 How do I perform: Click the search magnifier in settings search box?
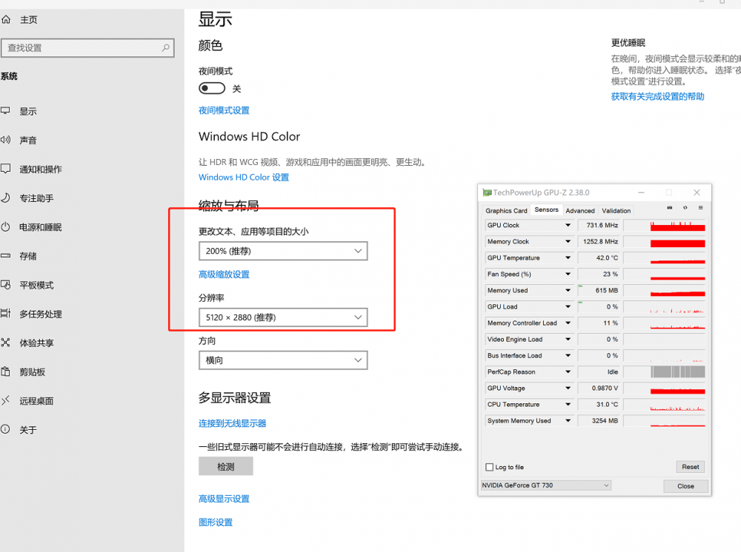(165, 47)
